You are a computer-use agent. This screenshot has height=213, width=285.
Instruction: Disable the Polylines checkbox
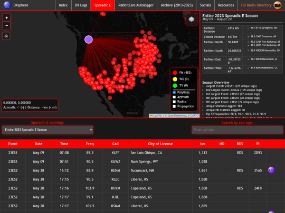[174, 93]
